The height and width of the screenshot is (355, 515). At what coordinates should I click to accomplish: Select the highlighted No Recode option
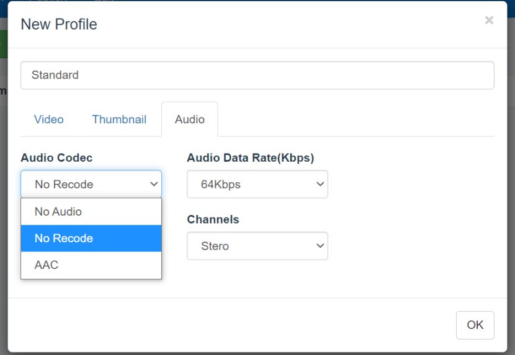pos(91,238)
